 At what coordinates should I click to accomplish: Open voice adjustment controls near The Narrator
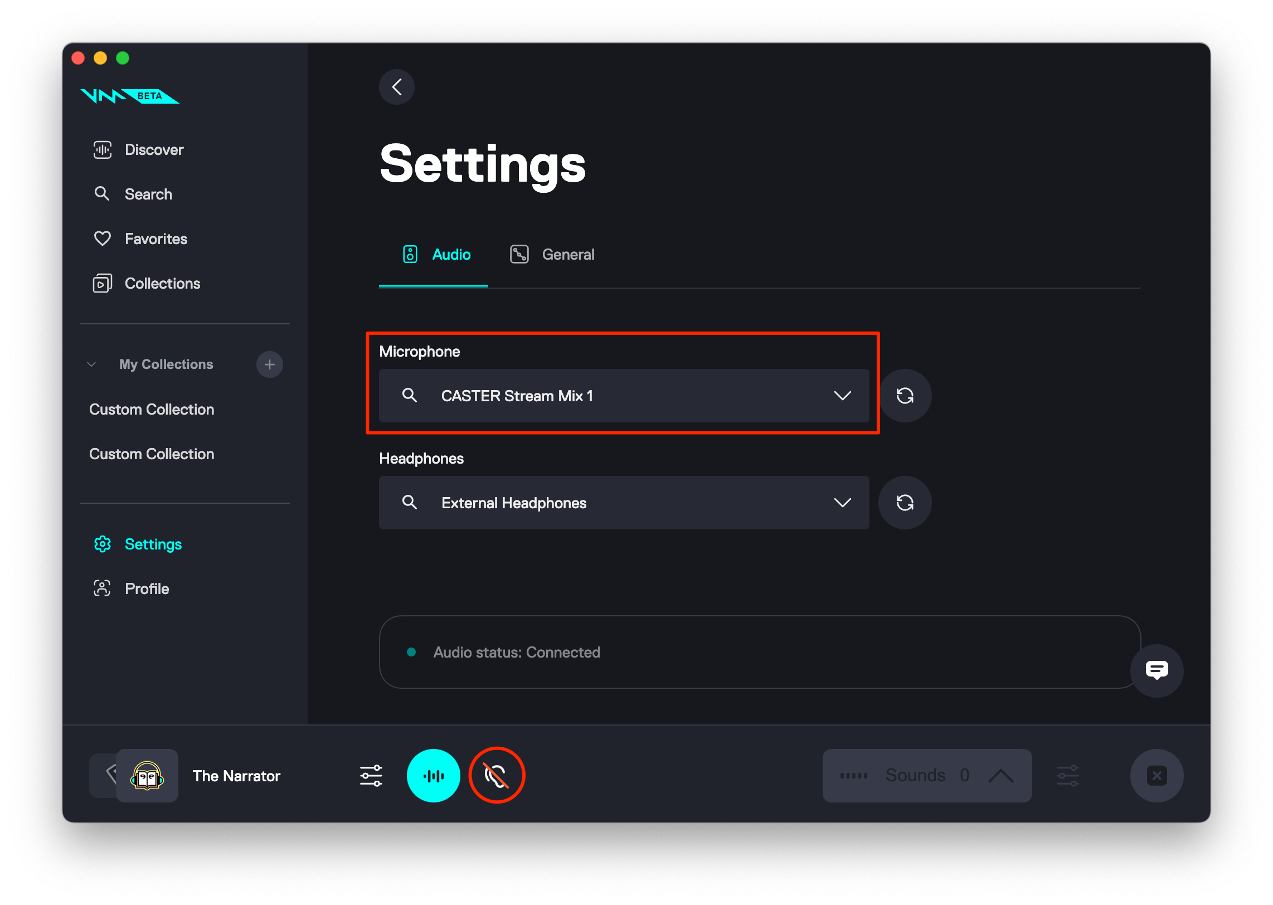pos(371,775)
